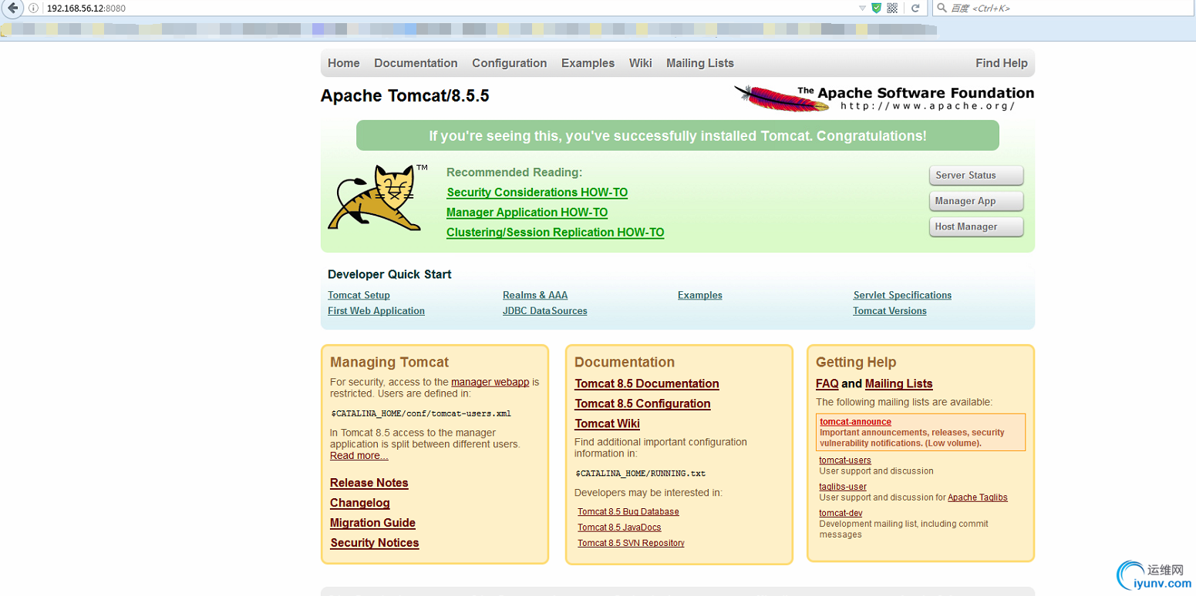The width and height of the screenshot is (1196, 596).
Task: Expand the address bar history dropdown arrow
Action: (862, 8)
